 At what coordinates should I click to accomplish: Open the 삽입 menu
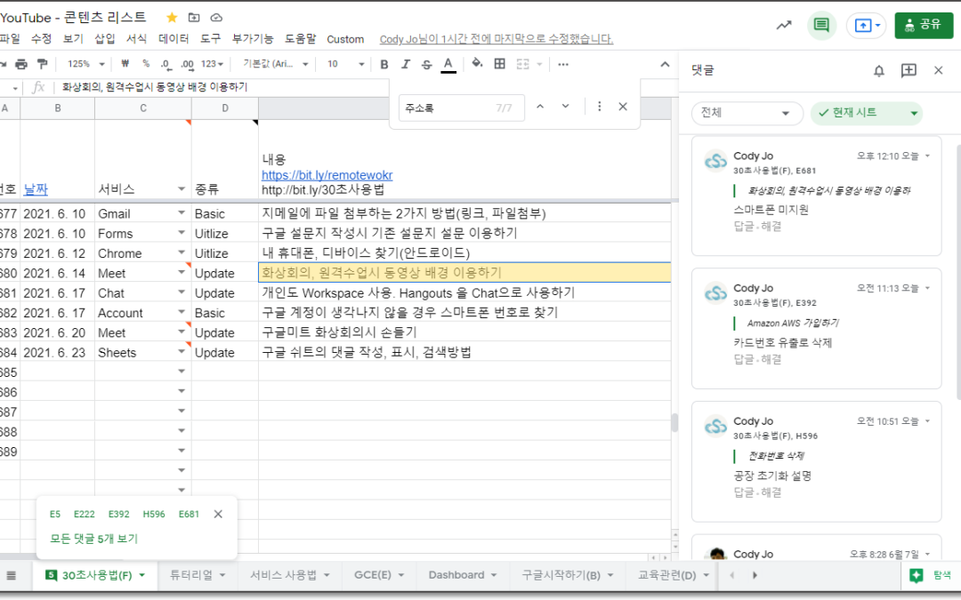tap(105, 38)
